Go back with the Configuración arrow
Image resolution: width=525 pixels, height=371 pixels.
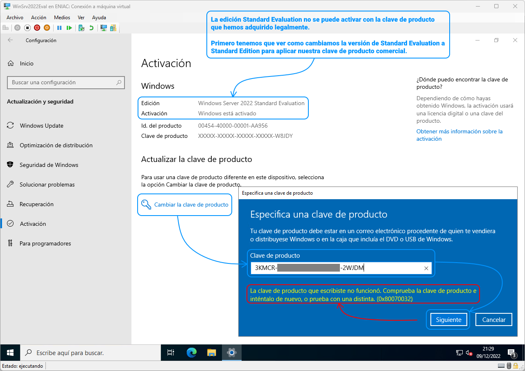[10, 40]
